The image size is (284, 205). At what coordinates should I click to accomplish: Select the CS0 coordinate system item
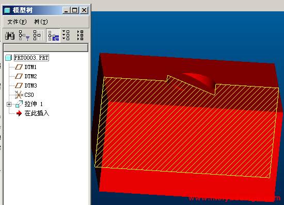tap(29, 95)
